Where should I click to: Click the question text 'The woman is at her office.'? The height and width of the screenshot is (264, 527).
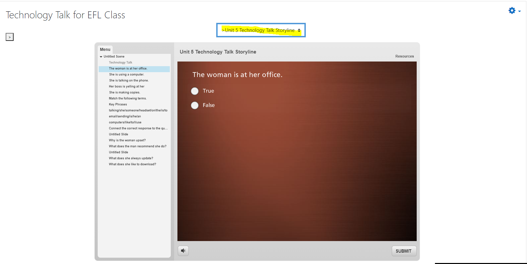click(237, 75)
